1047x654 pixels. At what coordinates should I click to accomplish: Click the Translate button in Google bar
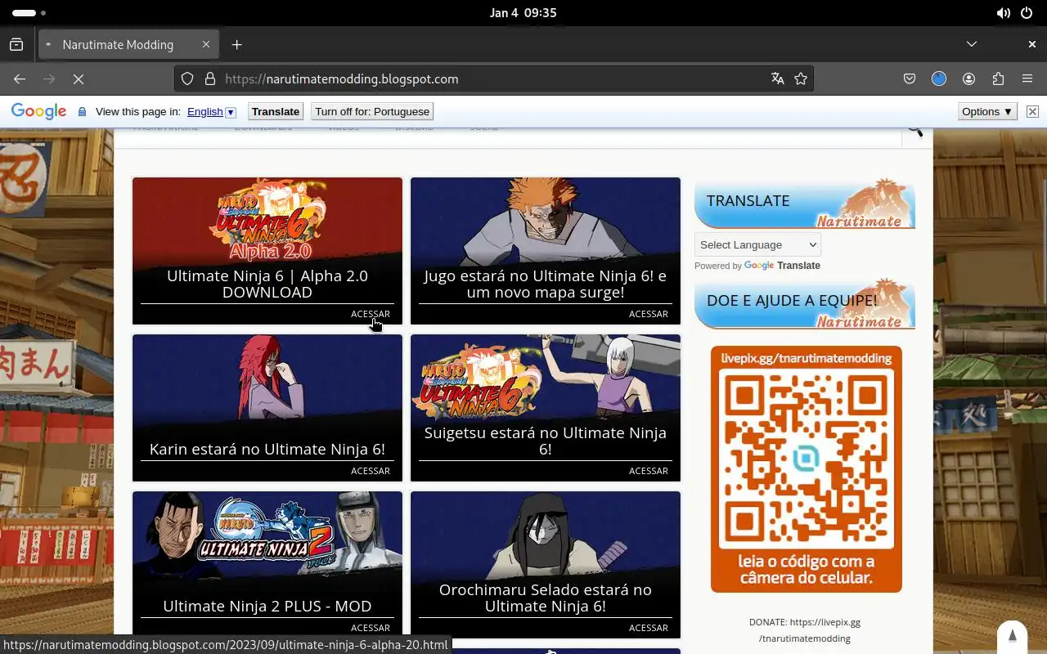coord(276,111)
